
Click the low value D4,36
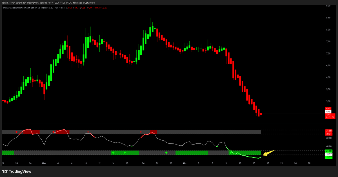pyautogui.click(x=83, y=8)
